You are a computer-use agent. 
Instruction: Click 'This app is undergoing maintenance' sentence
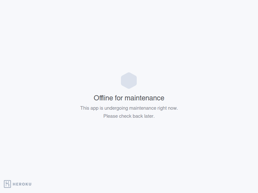pos(129,108)
